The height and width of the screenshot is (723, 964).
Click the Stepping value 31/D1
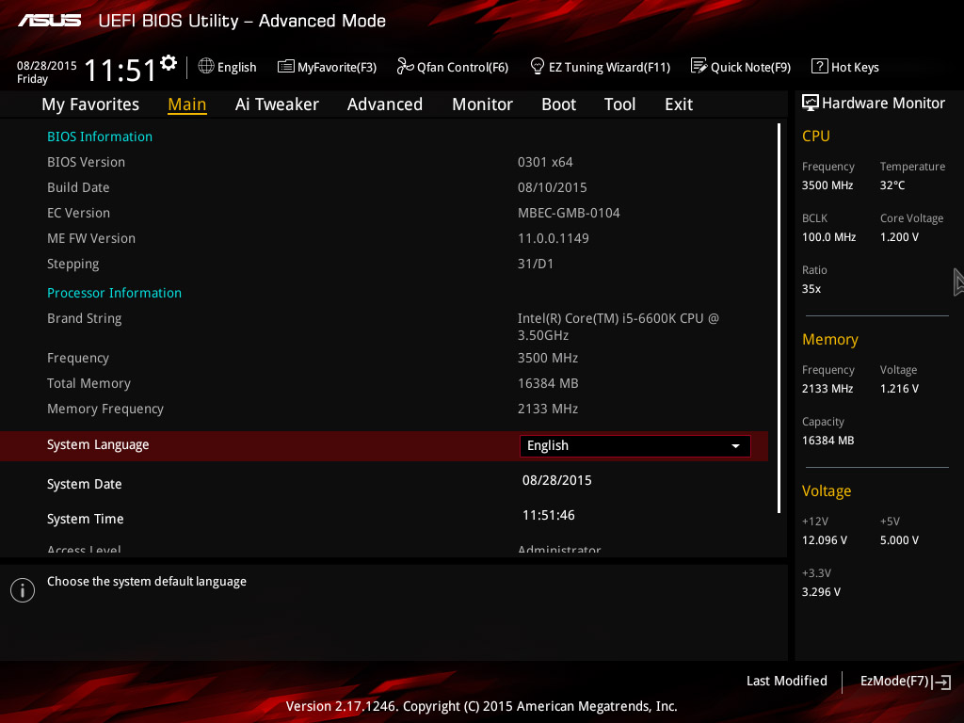[536, 264]
